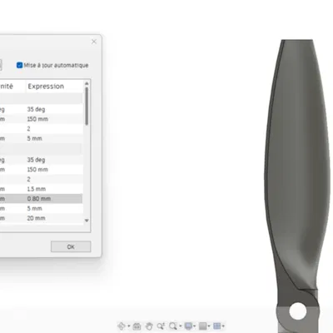This screenshot has width=333, height=333.
Task: Click the Viewports layout icon
Action: pyautogui.click(x=217, y=326)
